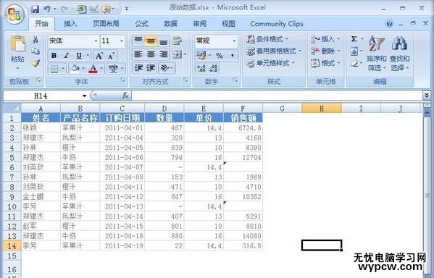
Task: Select column H header
Action: pyautogui.click(x=322, y=109)
